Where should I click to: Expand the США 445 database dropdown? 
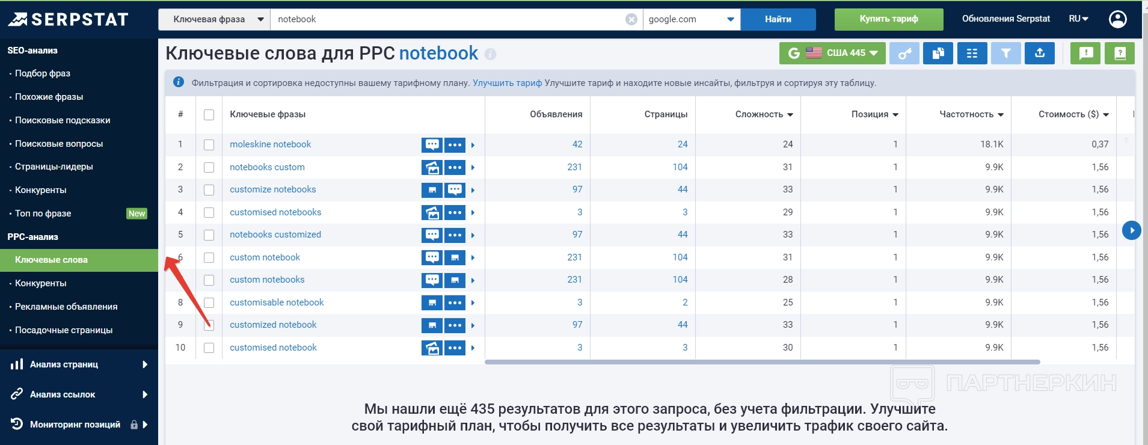pos(832,54)
